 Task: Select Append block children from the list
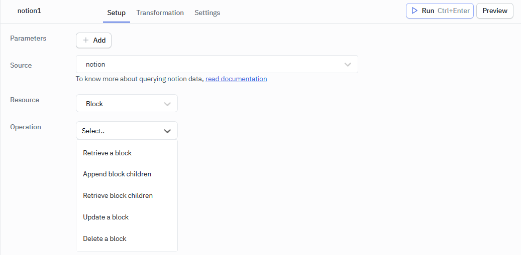click(x=117, y=174)
